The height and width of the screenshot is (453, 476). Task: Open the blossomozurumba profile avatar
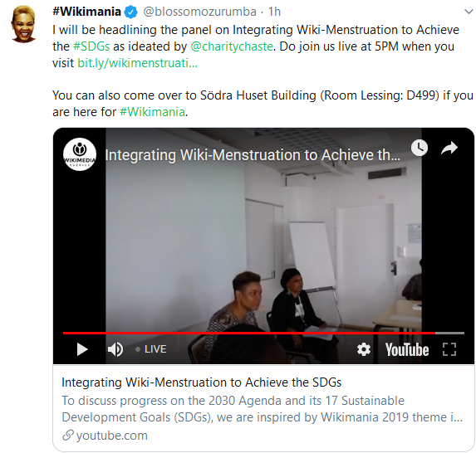click(23, 24)
